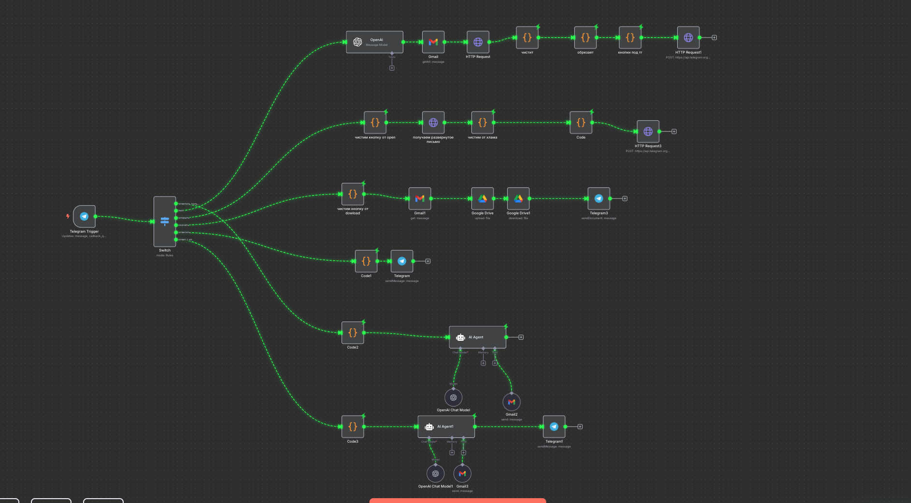Click 'upload: file' under Google Drive
The image size is (911, 503).
483,218
